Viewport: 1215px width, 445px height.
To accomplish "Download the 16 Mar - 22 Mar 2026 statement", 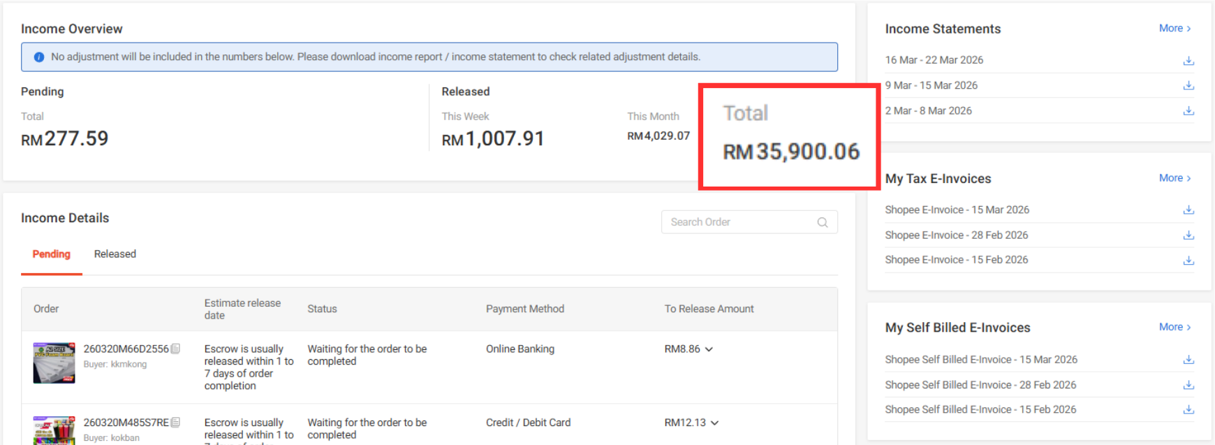I will click(x=1188, y=61).
